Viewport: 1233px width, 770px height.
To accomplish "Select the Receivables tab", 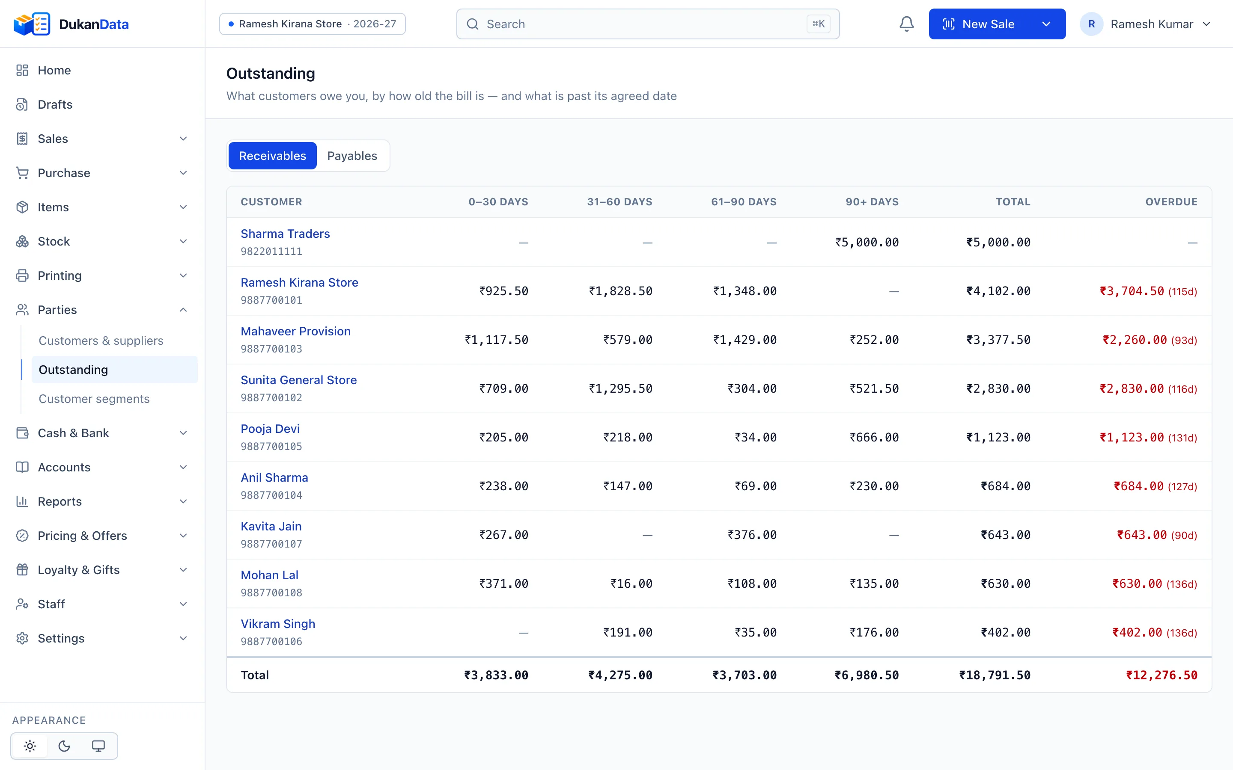I will [x=273, y=156].
